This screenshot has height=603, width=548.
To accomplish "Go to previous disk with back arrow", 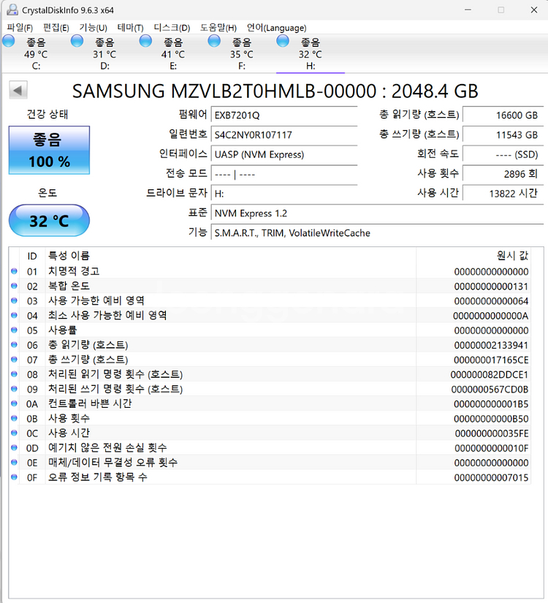I will (18, 91).
